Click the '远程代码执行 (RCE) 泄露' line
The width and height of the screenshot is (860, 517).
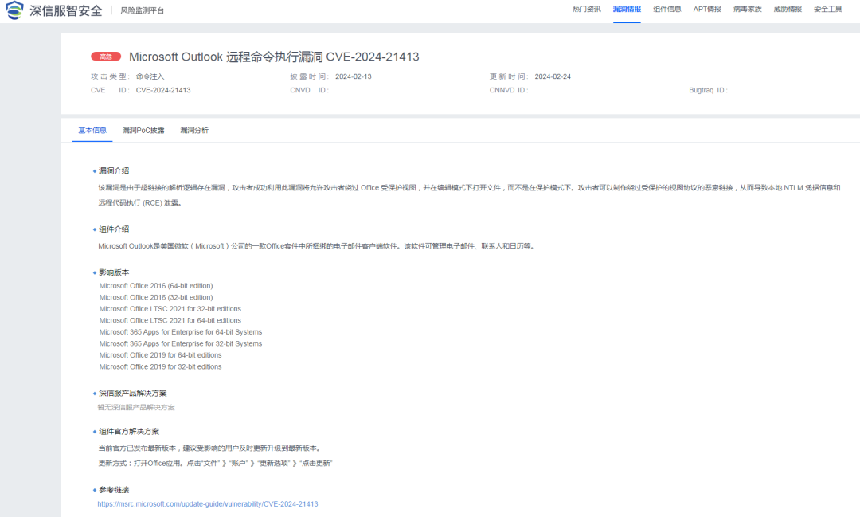(x=140, y=203)
